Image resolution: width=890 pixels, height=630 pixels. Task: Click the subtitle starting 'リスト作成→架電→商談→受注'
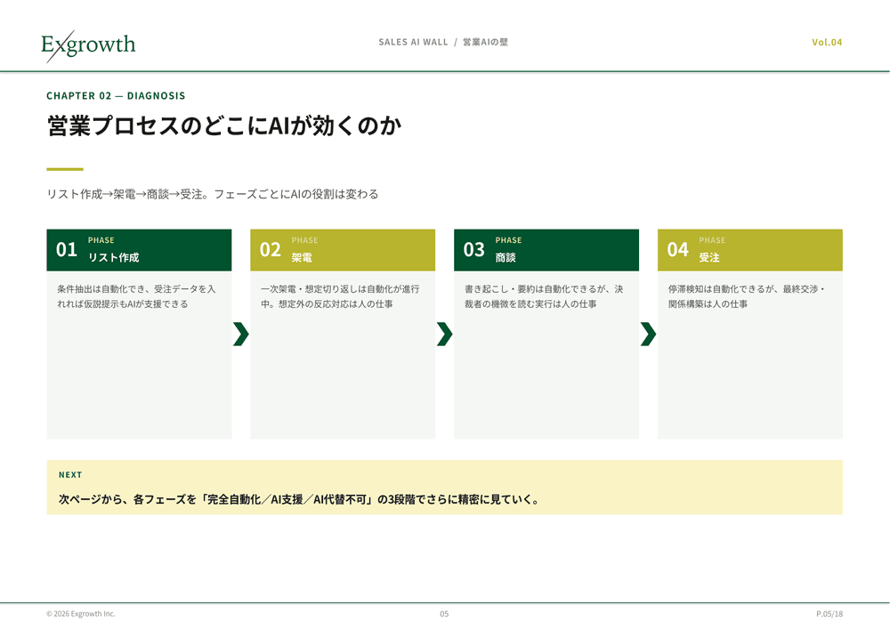(x=213, y=194)
